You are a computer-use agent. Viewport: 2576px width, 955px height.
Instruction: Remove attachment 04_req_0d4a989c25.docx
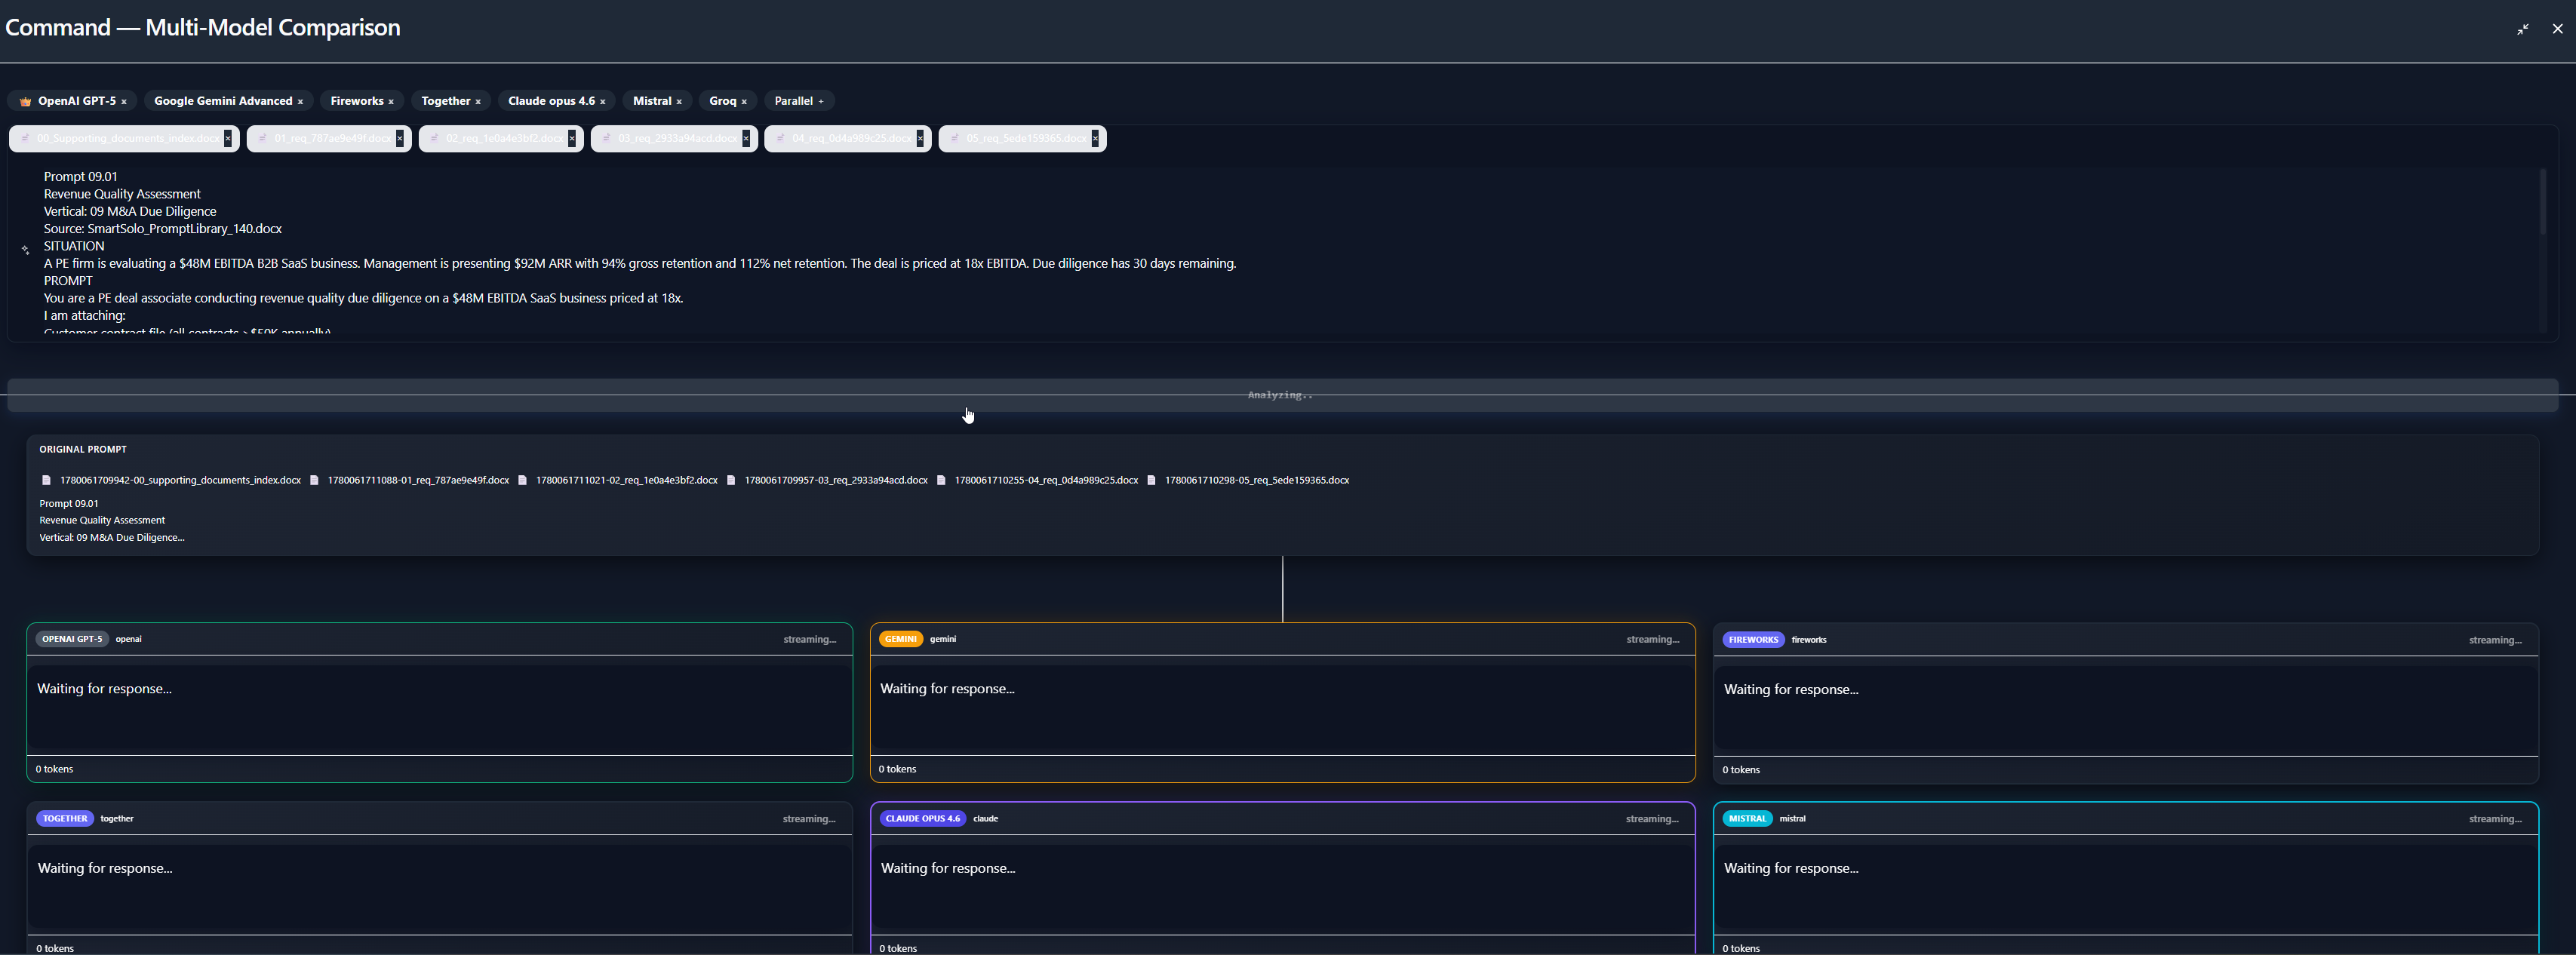pyautogui.click(x=920, y=139)
